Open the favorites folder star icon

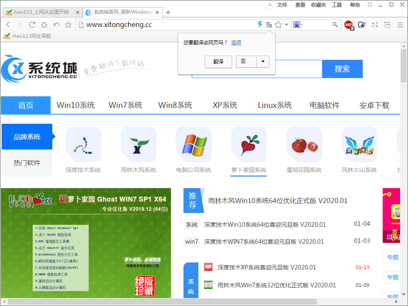point(362,25)
